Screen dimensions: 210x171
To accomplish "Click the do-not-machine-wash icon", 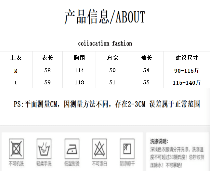I will [x=16, y=149].
